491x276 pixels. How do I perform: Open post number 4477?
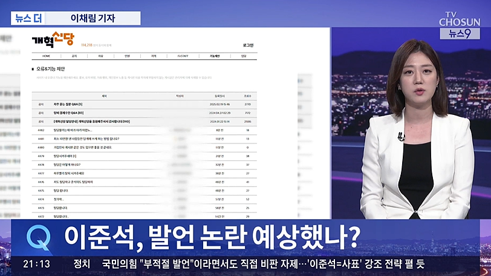click(68, 173)
